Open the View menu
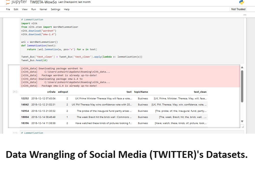Image resolution: width=255 pixels, height=191 pixels. point(24,9)
